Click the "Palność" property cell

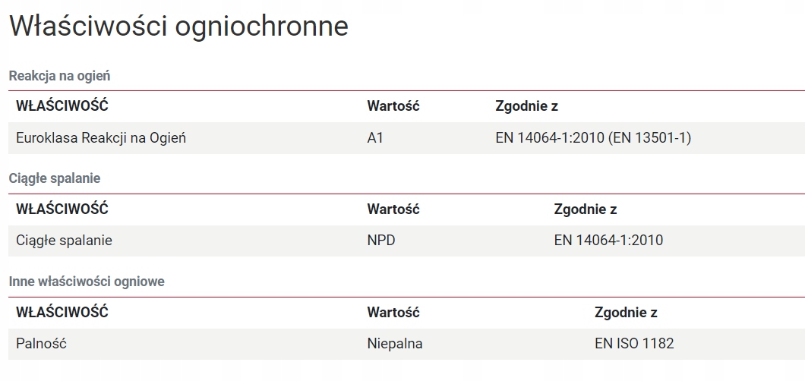point(42,344)
